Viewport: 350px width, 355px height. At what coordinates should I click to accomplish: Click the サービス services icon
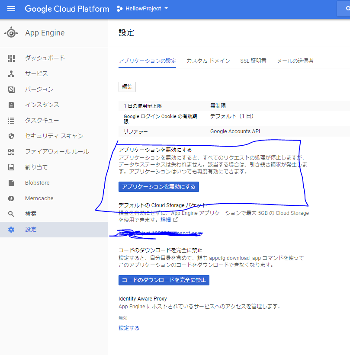coord(11,74)
